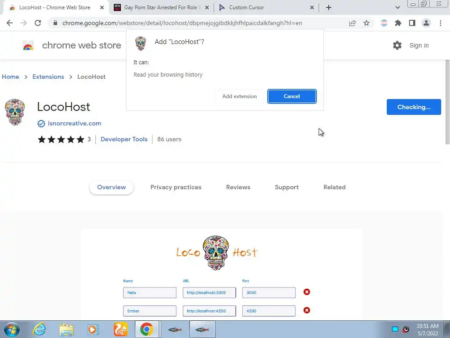Select the Overview tab
The width and height of the screenshot is (450, 338).
[x=111, y=187]
